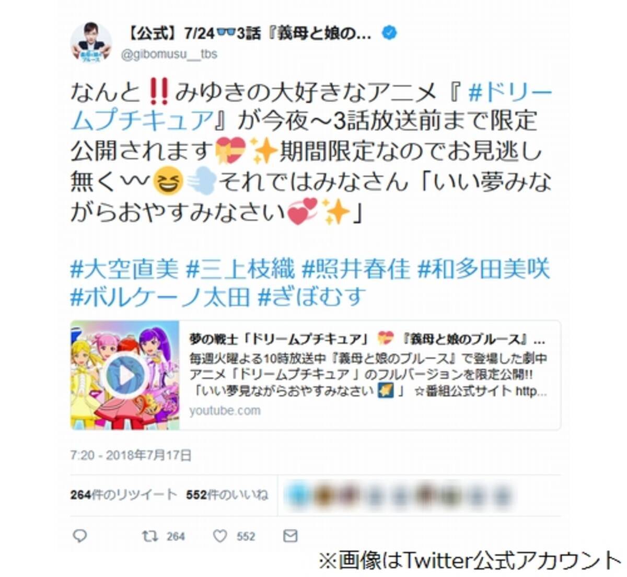View the 552件のいいね list
627x577 pixels.
[227, 494]
